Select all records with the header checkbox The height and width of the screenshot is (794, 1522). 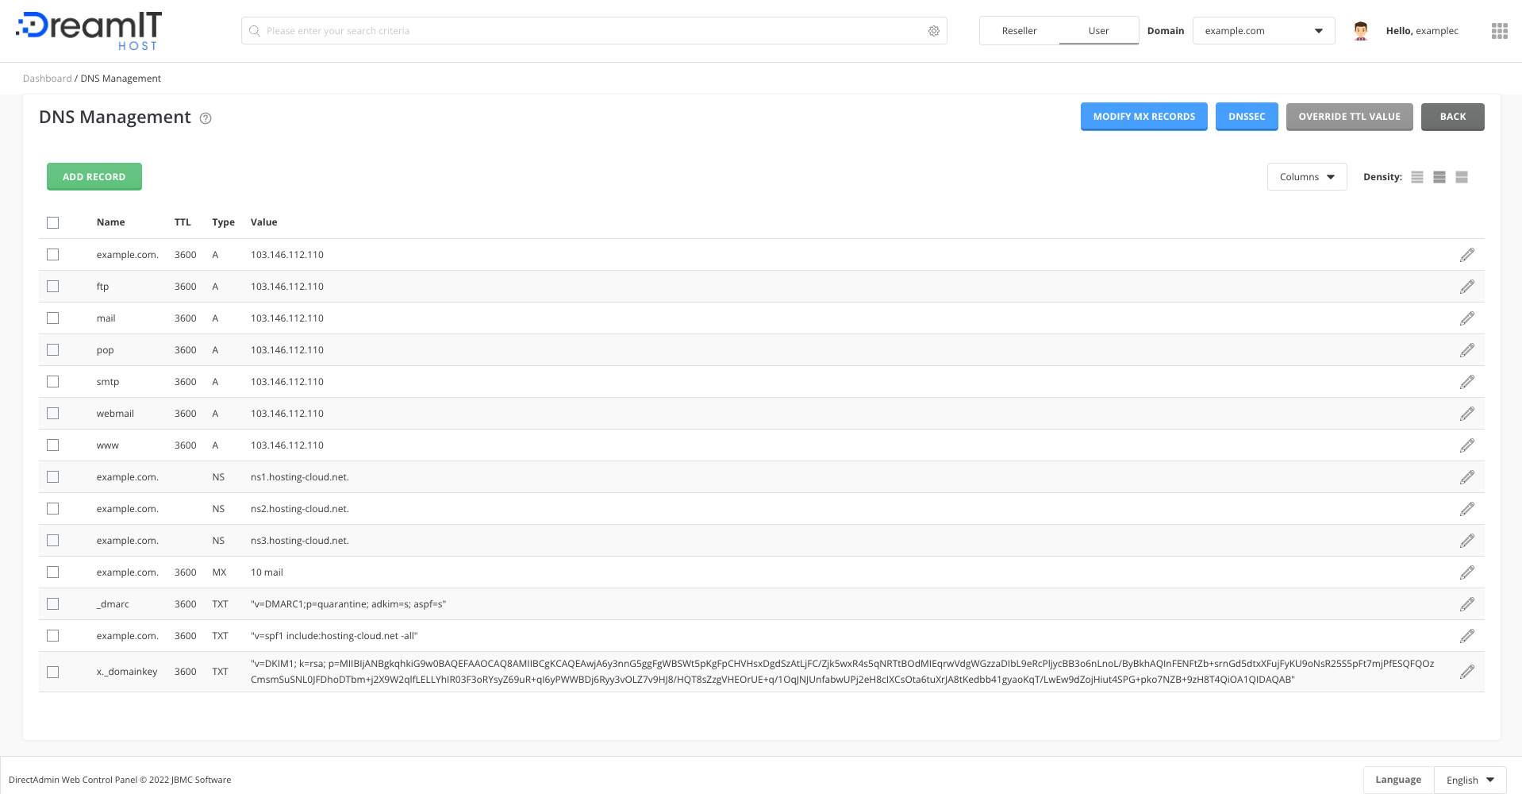tap(52, 222)
